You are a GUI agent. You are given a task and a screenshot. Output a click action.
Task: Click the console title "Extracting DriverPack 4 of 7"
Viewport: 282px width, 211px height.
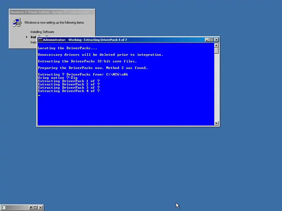coord(105,40)
